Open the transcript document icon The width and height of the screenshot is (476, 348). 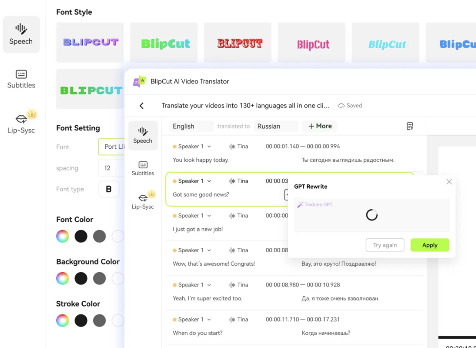[410, 126]
